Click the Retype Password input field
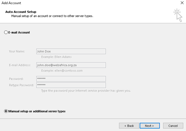This screenshot has height=131, width=186. (x=71, y=85)
